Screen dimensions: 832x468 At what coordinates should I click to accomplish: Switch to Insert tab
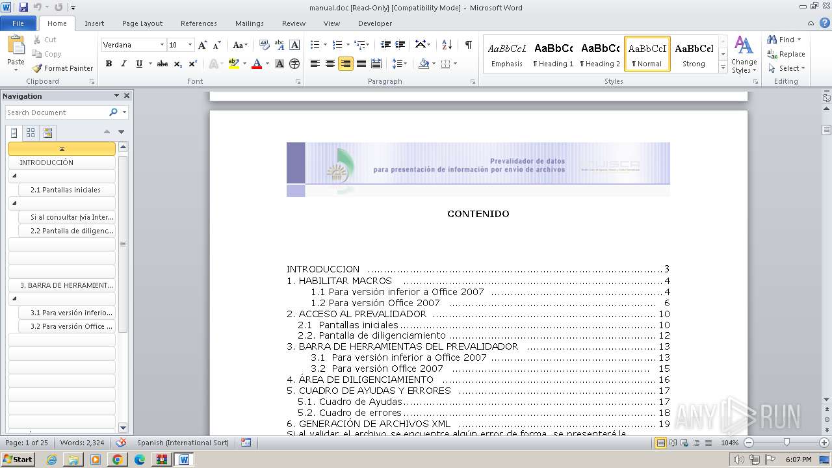94,23
